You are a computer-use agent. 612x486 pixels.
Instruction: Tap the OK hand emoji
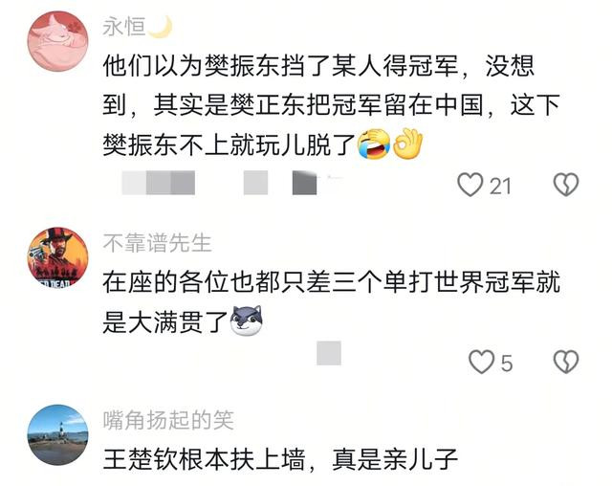pos(407,144)
